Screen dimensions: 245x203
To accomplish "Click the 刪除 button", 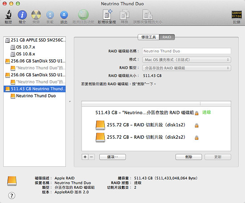I will click(x=188, y=157).
